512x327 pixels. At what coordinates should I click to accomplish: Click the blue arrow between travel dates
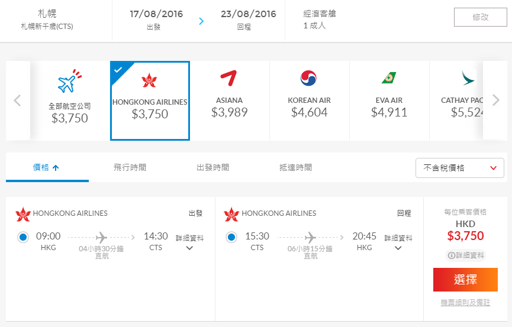pyautogui.click(x=201, y=21)
